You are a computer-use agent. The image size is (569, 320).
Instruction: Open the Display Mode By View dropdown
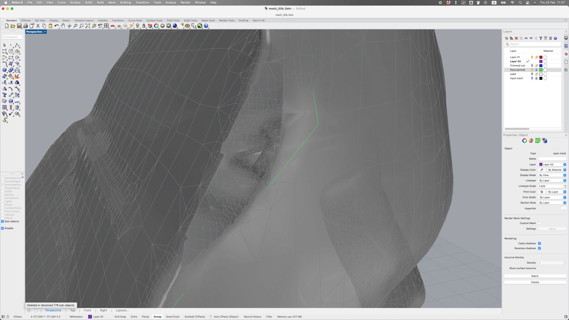(552, 175)
